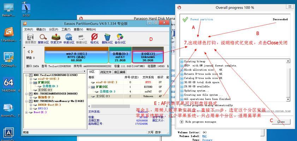Click the Primary type link
The width and height of the screenshot is (297, 141).
pyautogui.click(x=207, y=140)
